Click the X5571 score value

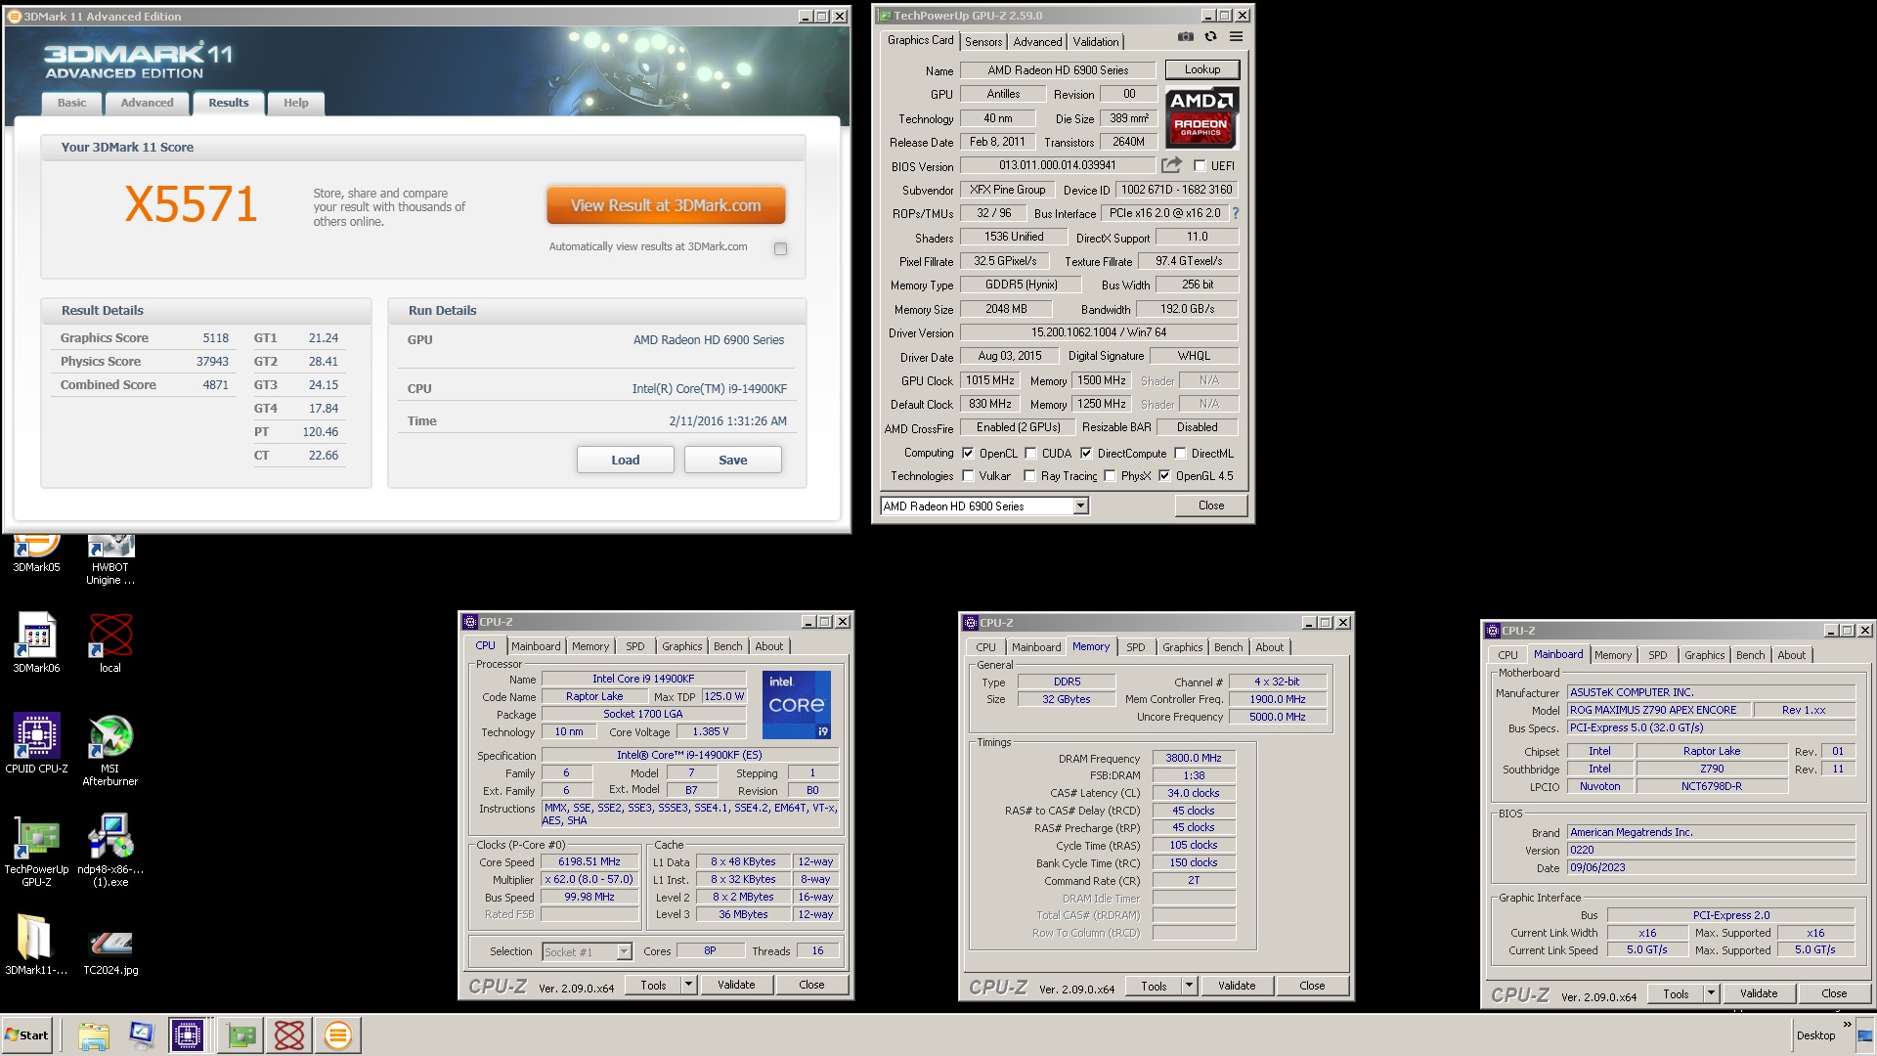[191, 204]
